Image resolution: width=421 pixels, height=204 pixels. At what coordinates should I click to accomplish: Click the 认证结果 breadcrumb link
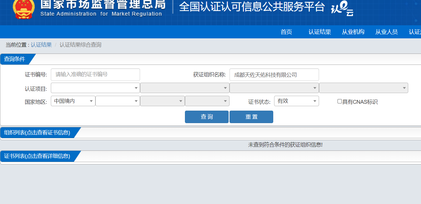(41, 45)
